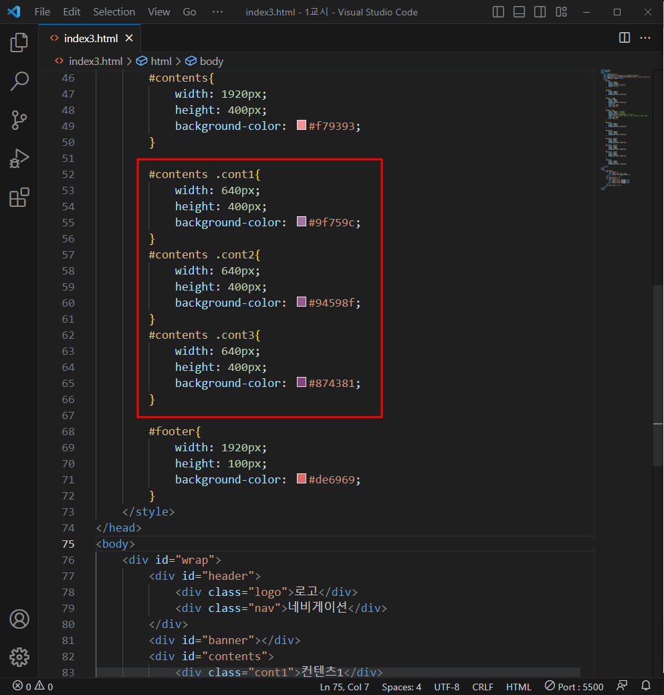The height and width of the screenshot is (695, 664).
Task: Click the vertical scrollbar thumb
Action: [x=658, y=374]
